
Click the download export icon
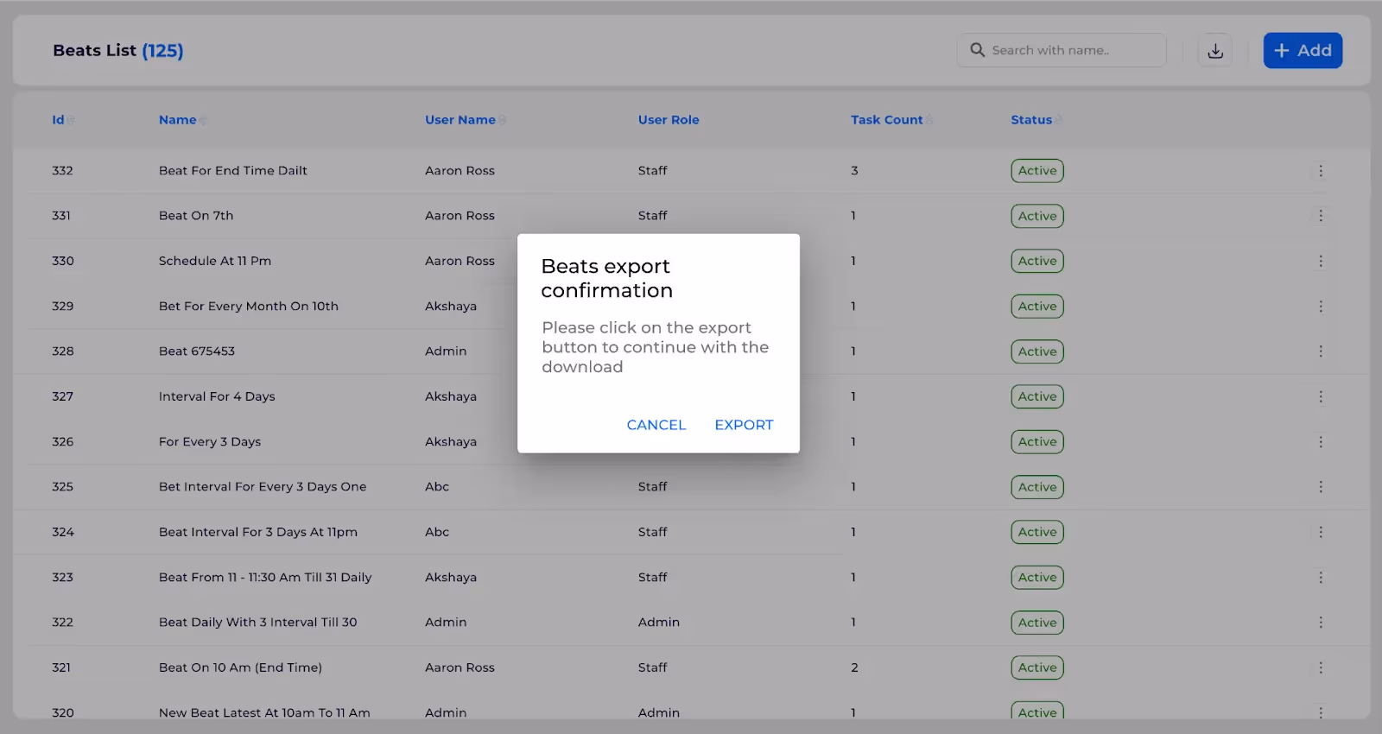tap(1215, 50)
